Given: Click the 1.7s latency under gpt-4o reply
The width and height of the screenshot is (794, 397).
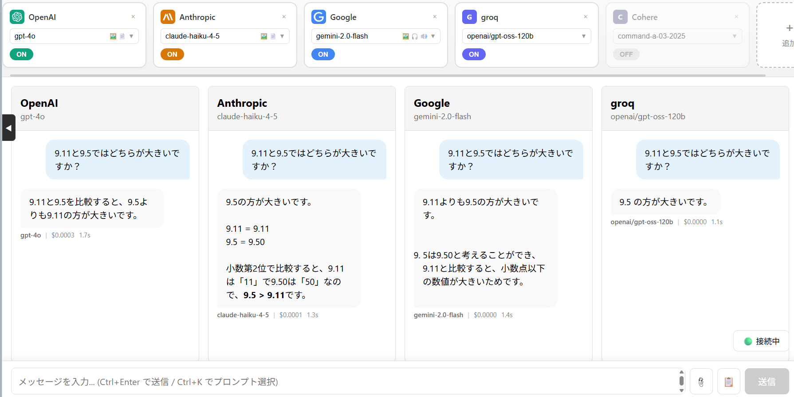Looking at the screenshot, I should click(85, 235).
